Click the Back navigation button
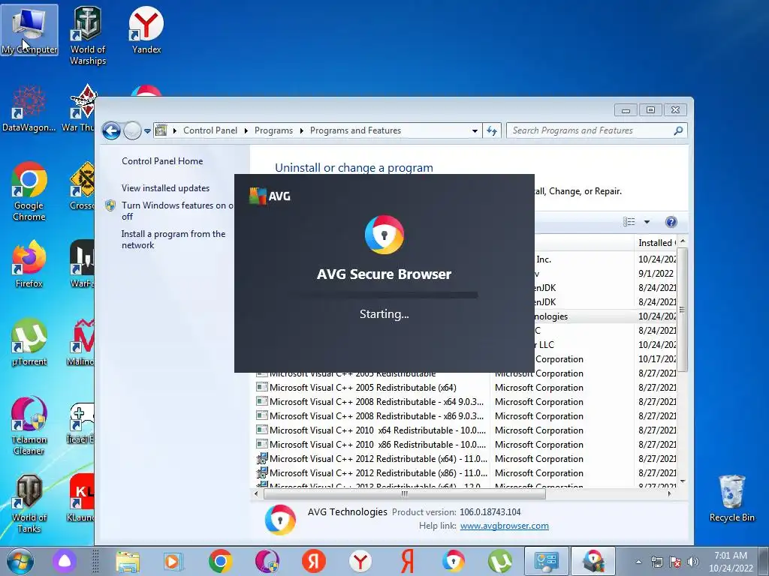Image resolution: width=769 pixels, height=576 pixels. (111, 130)
